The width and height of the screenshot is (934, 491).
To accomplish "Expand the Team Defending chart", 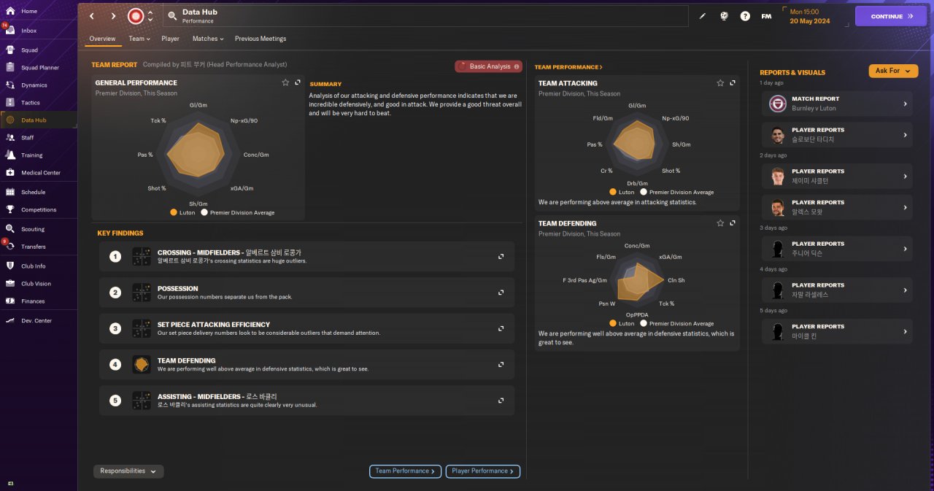I will (733, 223).
